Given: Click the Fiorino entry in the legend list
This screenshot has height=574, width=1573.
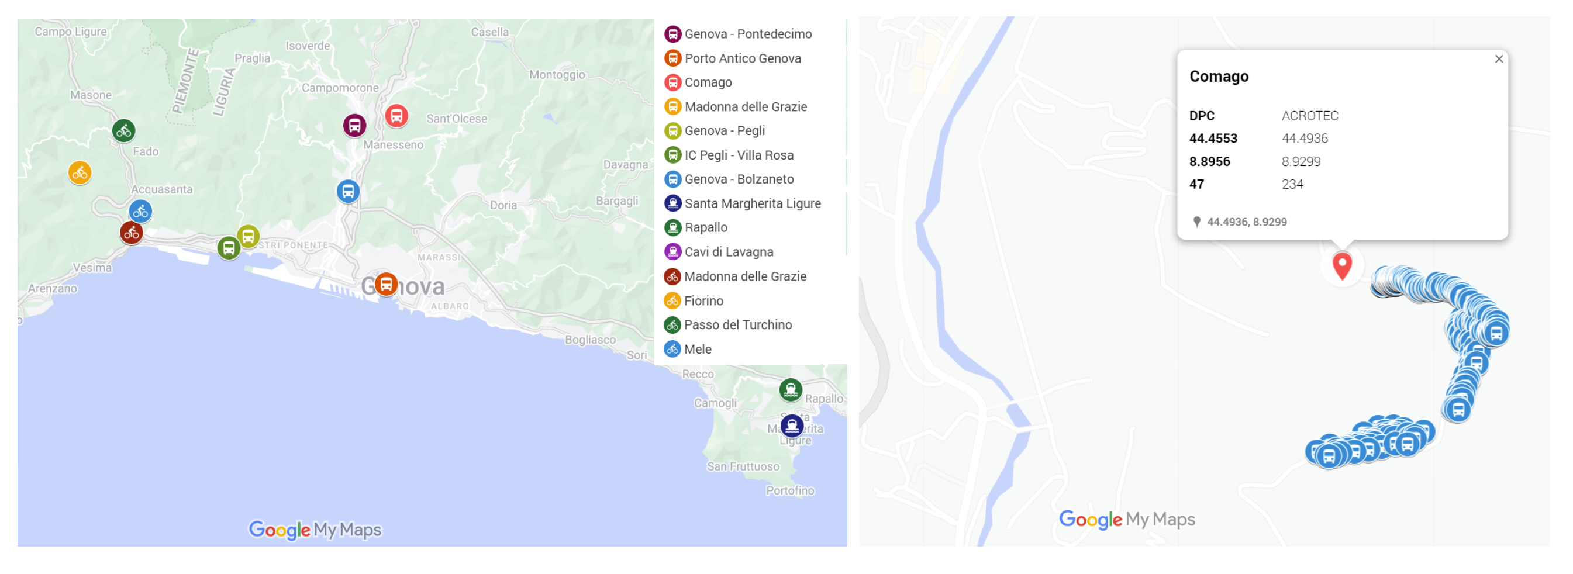Looking at the screenshot, I should coord(703,300).
